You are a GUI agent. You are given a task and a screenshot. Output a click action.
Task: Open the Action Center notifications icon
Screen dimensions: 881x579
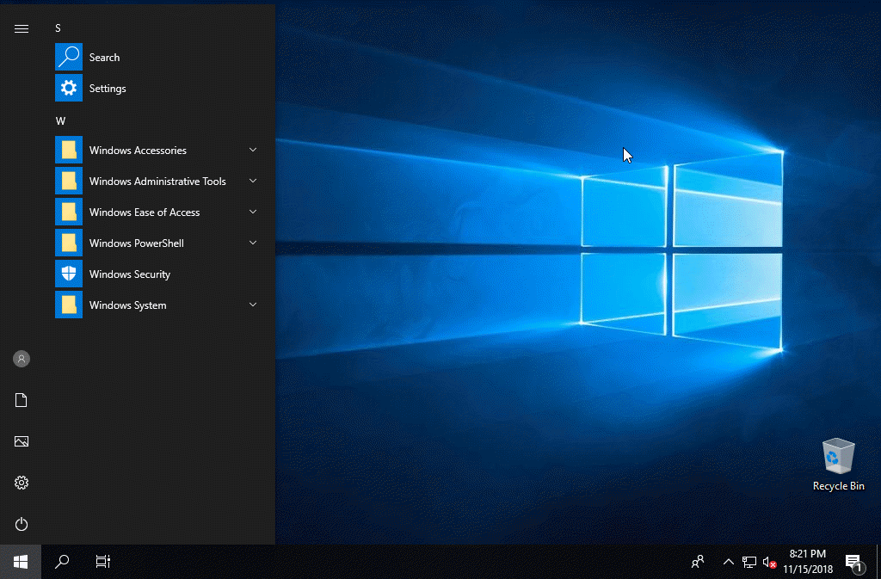pos(853,562)
